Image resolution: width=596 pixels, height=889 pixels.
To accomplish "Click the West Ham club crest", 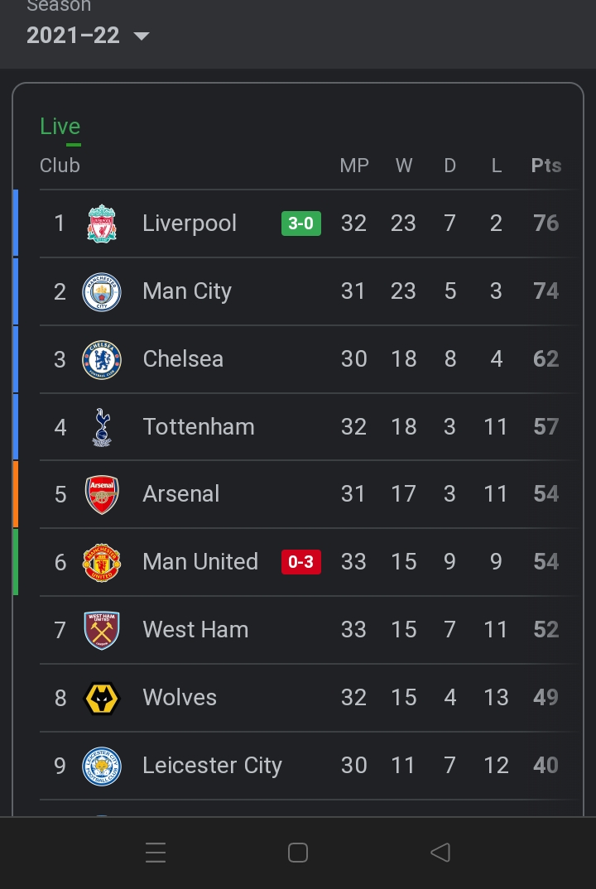I will click(102, 630).
